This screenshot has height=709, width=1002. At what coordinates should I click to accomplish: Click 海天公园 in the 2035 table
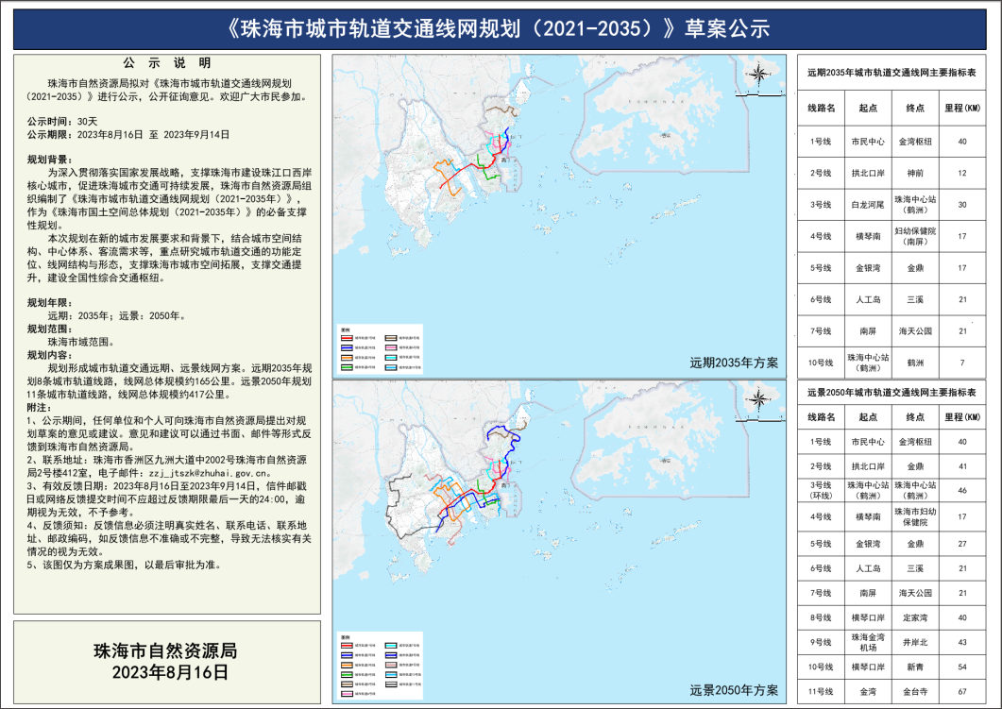click(915, 330)
